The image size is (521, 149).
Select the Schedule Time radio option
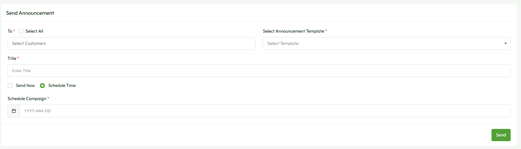[x=42, y=86]
